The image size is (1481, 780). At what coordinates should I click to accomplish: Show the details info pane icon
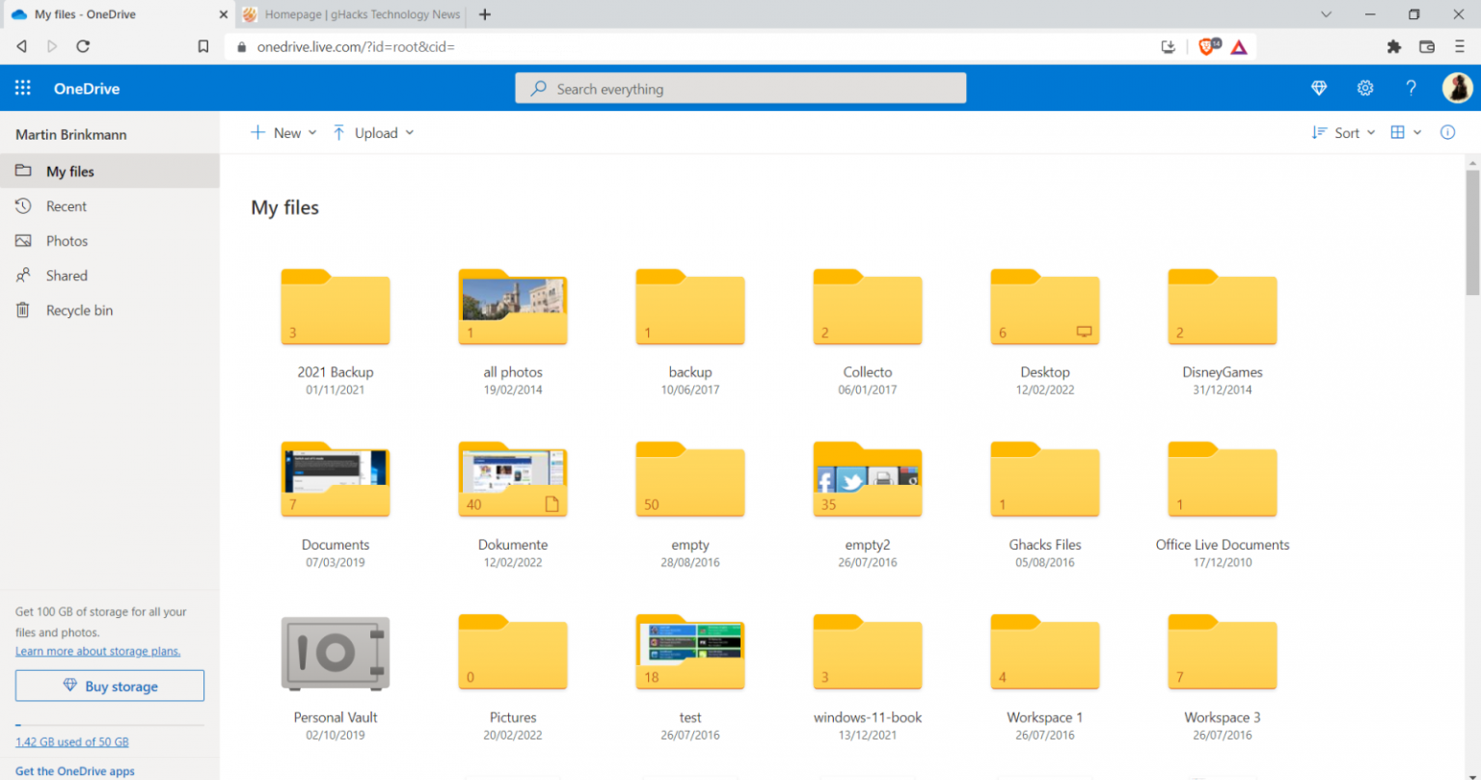point(1447,133)
